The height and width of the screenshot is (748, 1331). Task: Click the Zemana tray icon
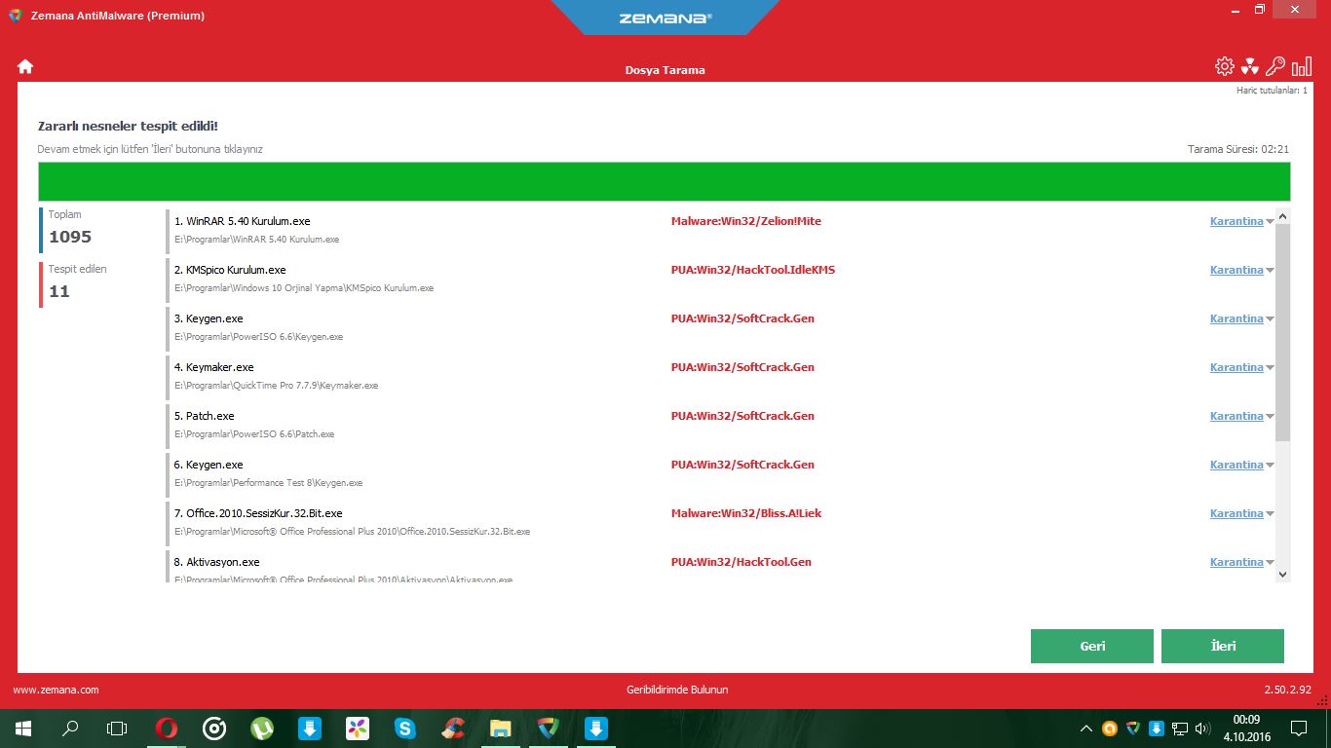pos(1132,729)
